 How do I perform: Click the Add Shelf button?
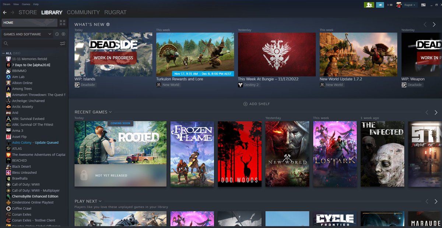tap(257, 104)
